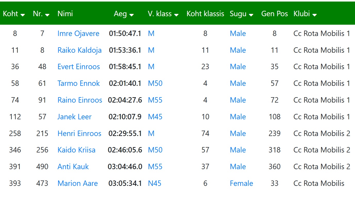Sort results by Aeg arrow
Screen dimensions: 355x199
click(131, 15)
